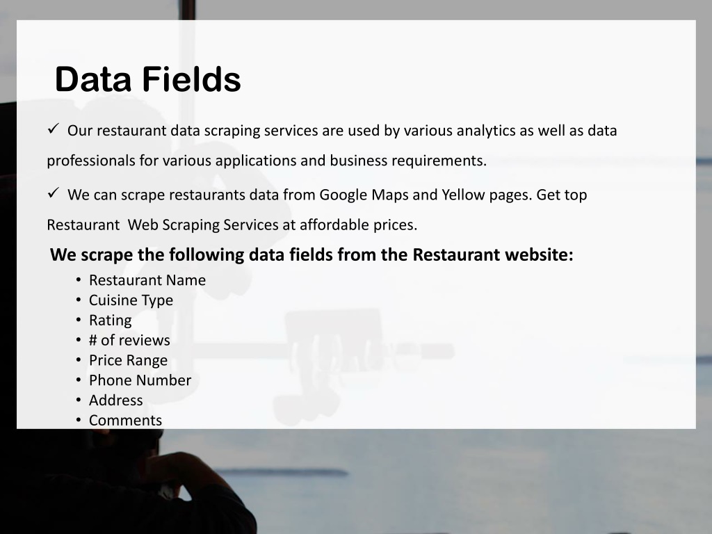Click 'professionals for various applications' line
712x534 pixels.
pyautogui.click(x=266, y=161)
